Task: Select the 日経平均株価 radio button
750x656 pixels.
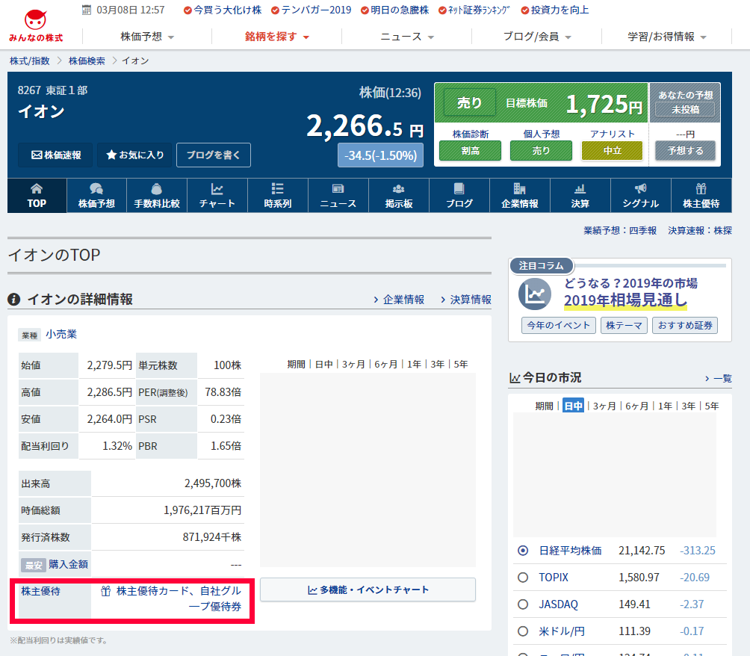Action: click(523, 551)
